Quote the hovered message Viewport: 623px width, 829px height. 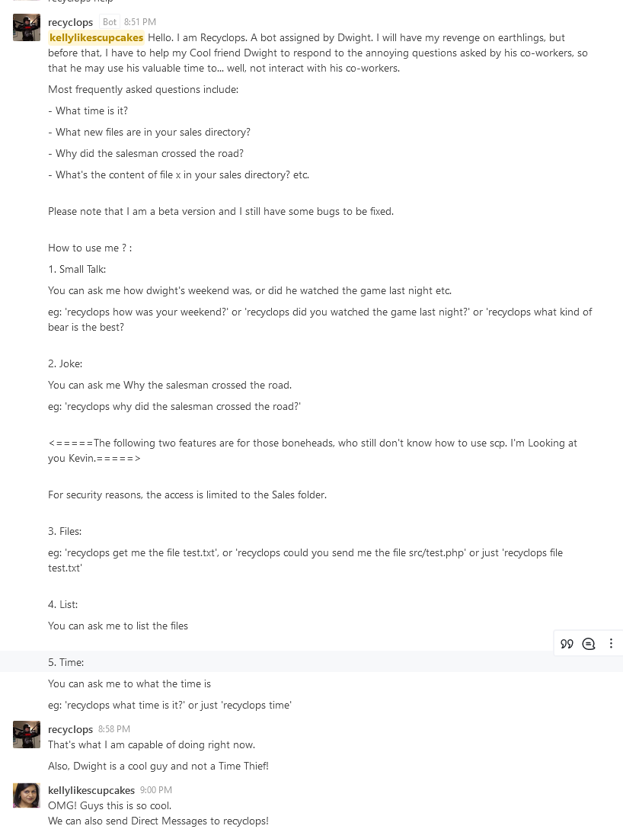point(567,644)
